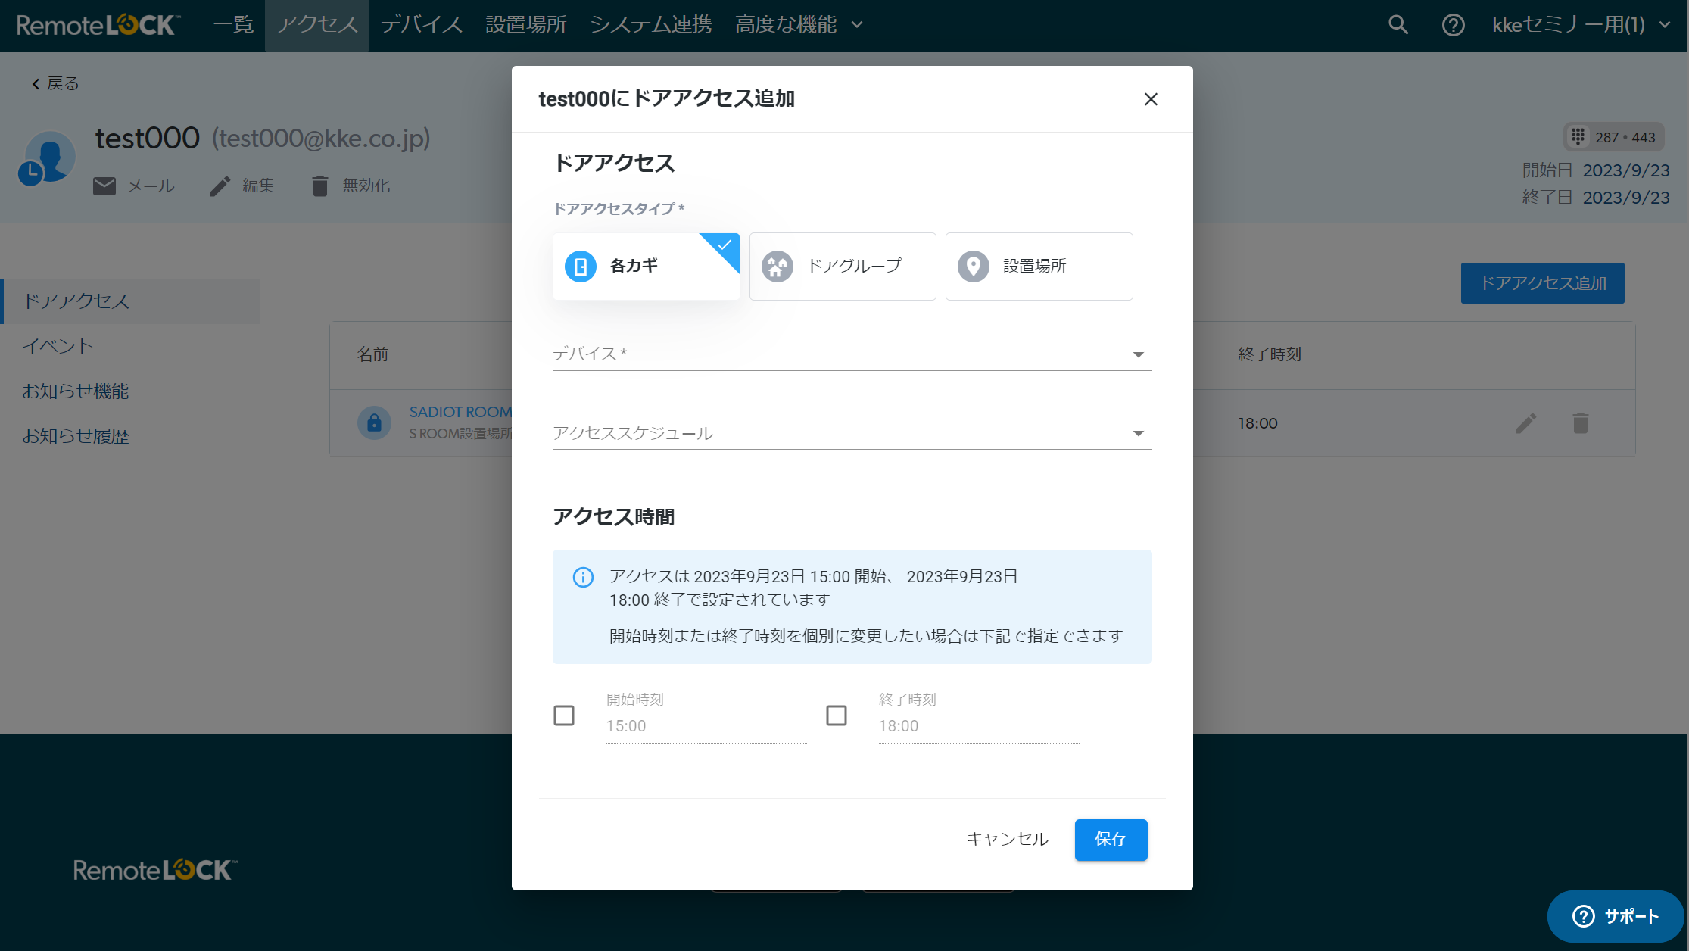Open the SADIOT ROOM link

coord(461,412)
